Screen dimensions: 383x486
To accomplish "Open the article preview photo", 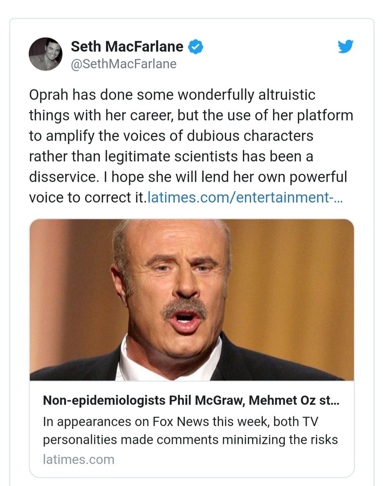I will click(192, 300).
